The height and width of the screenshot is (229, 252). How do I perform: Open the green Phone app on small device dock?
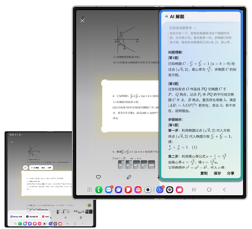tap(20, 224)
